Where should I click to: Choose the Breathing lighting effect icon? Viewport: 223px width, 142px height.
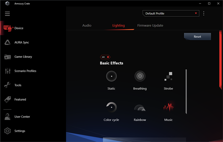click(x=140, y=76)
